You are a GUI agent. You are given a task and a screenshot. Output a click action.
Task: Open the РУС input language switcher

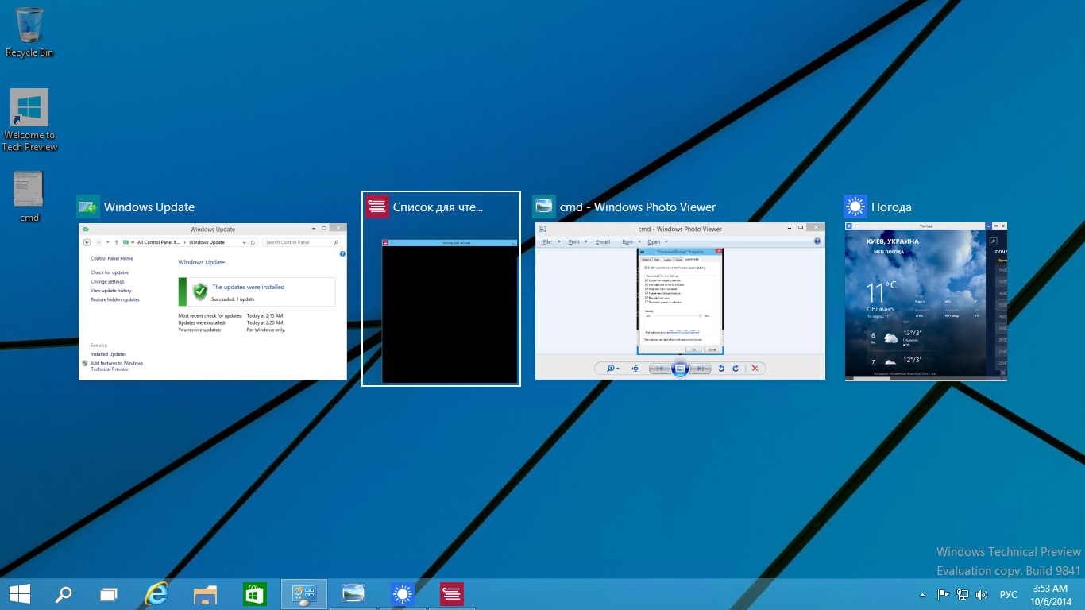tap(1008, 594)
